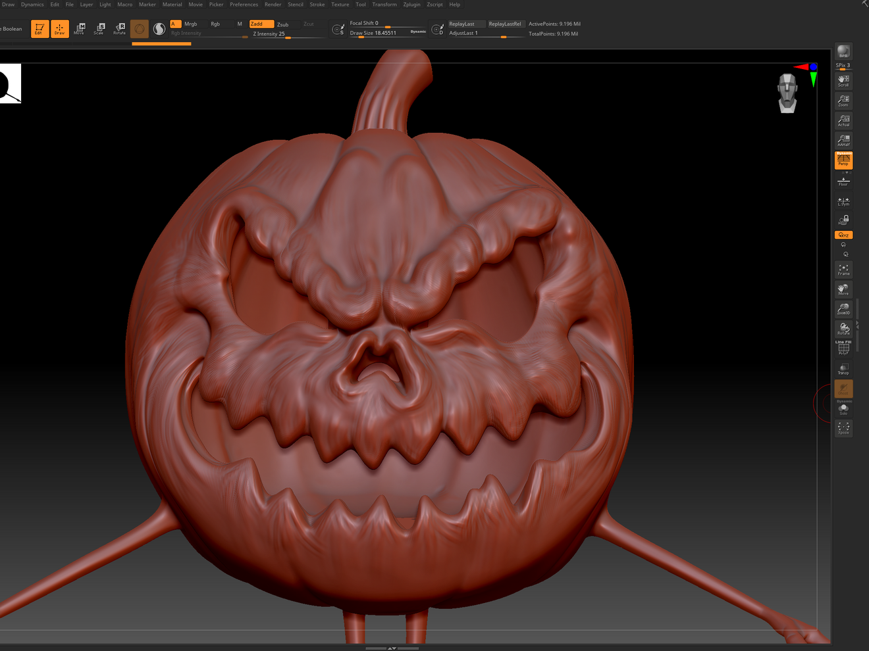869x651 pixels.
Task: Toggle XYZ rotation mode
Action: tap(843, 235)
